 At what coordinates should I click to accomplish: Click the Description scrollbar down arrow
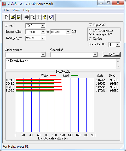(118, 66)
